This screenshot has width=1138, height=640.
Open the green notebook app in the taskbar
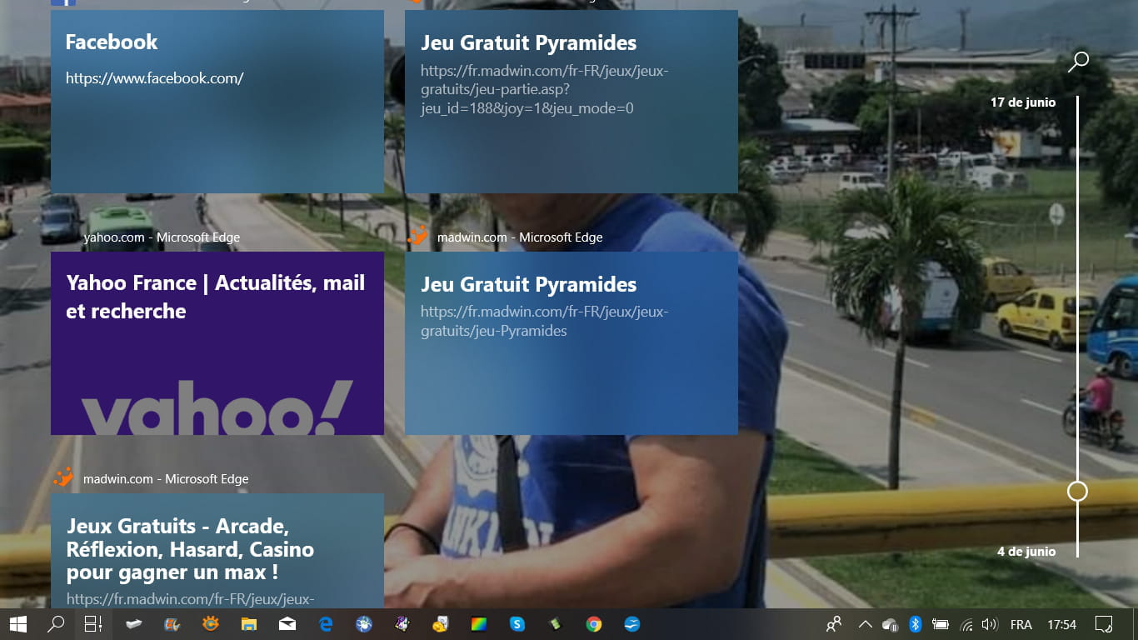[556, 624]
